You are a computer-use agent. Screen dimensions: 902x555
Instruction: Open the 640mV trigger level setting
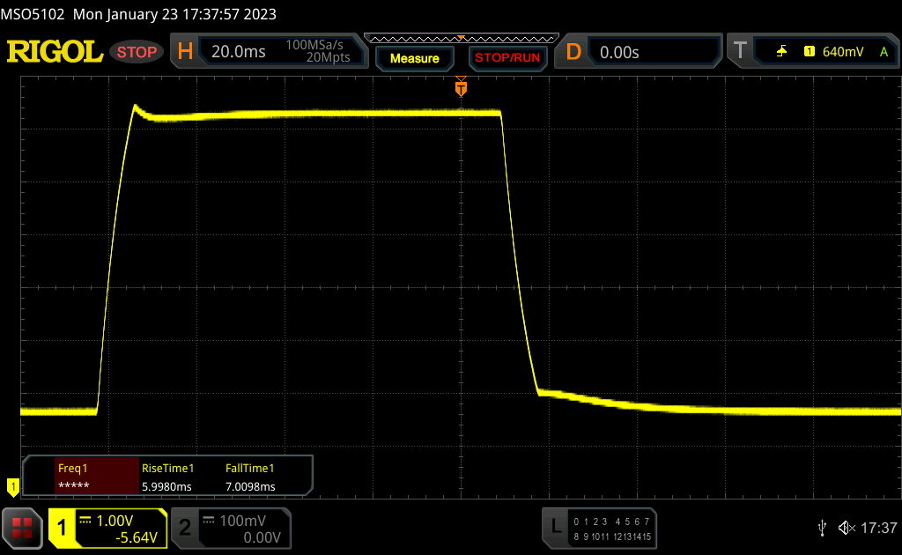(x=841, y=52)
